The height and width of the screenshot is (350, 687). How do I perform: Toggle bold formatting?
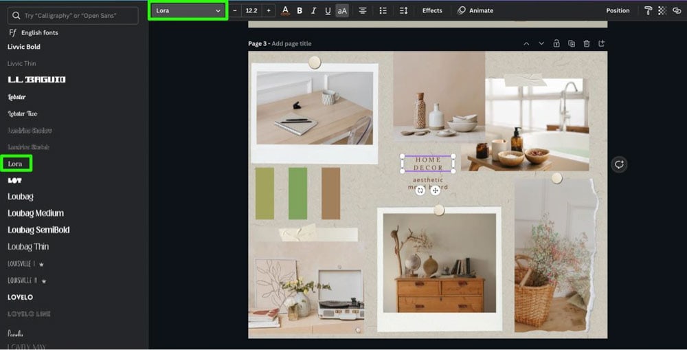coord(300,10)
